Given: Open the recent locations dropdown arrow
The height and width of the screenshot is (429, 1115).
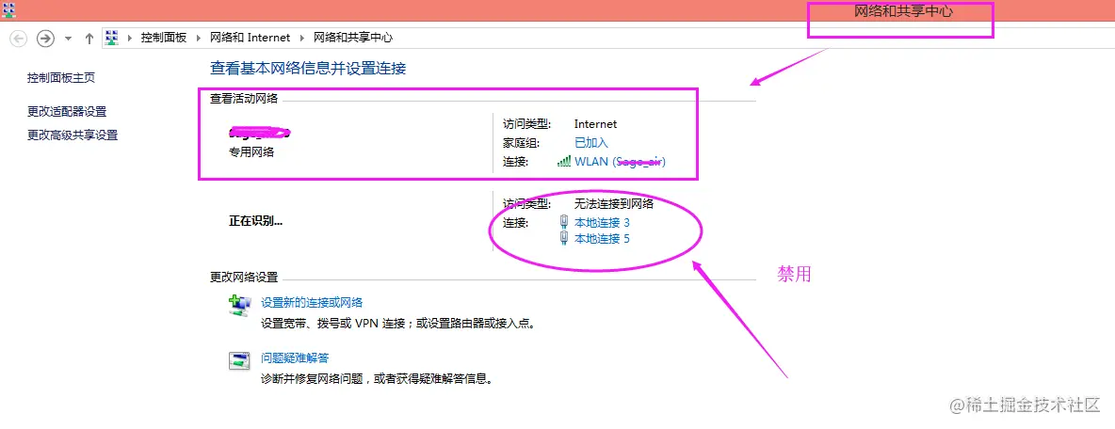Looking at the screenshot, I should click(x=68, y=40).
